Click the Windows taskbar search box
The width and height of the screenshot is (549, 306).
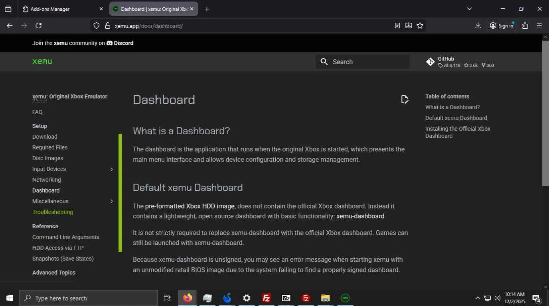point(89,298)
